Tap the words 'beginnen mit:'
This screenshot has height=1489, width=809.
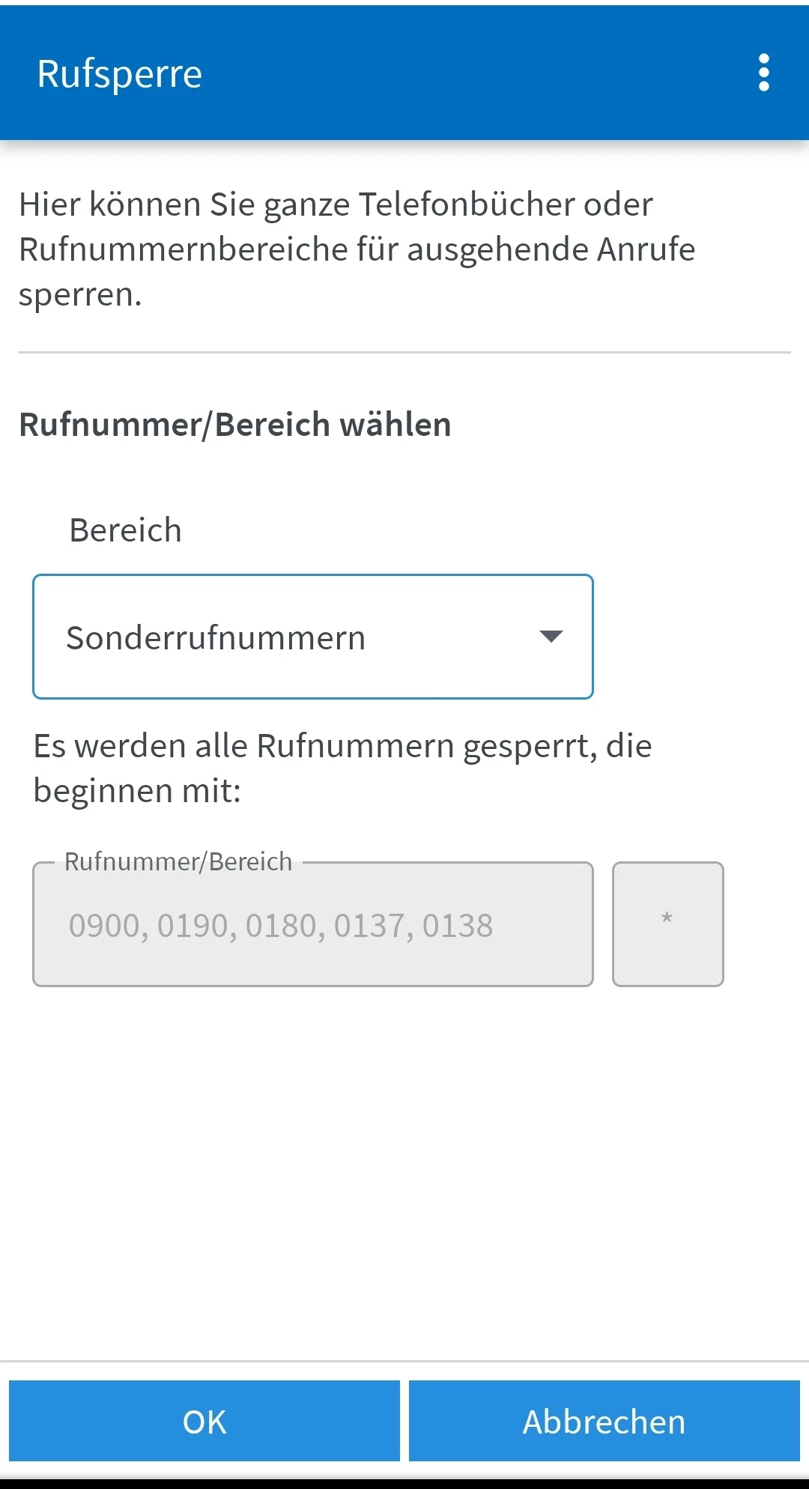137,791
